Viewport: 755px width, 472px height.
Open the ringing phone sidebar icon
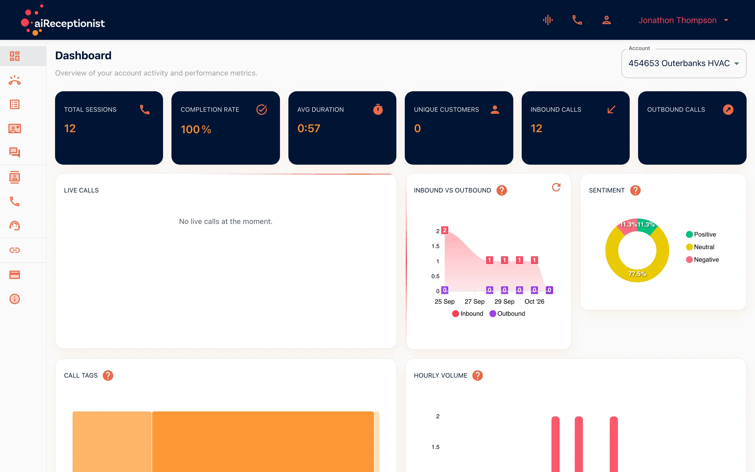(15, 80)
